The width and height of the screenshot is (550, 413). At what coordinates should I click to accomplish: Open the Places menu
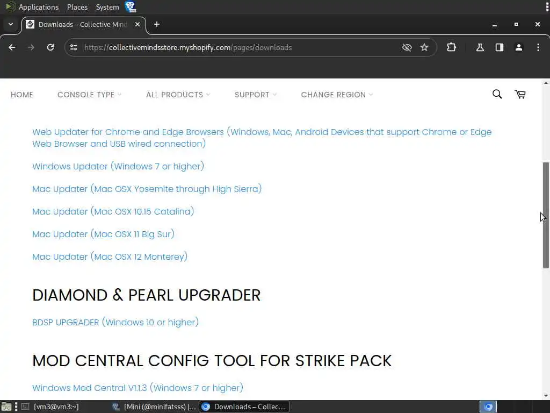(77, 7)
